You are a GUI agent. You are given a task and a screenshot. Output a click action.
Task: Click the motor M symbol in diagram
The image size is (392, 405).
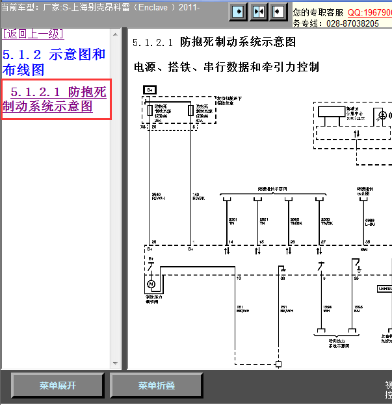(151, 284)
